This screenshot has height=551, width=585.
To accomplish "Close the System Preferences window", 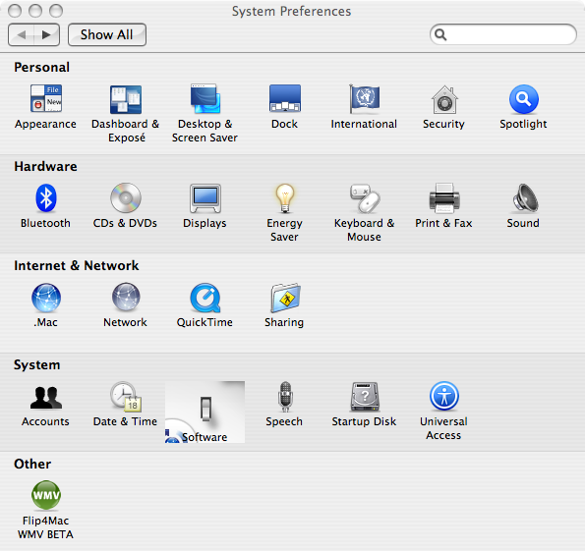I will tap(15, 11).
